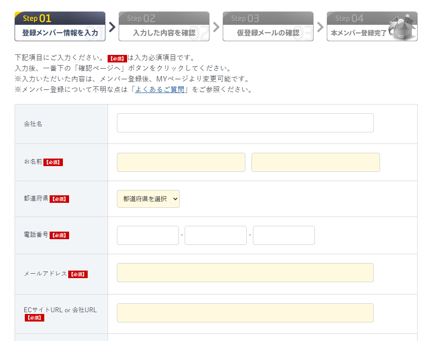Click the middle 電話番号 box

tap(216, 235)
